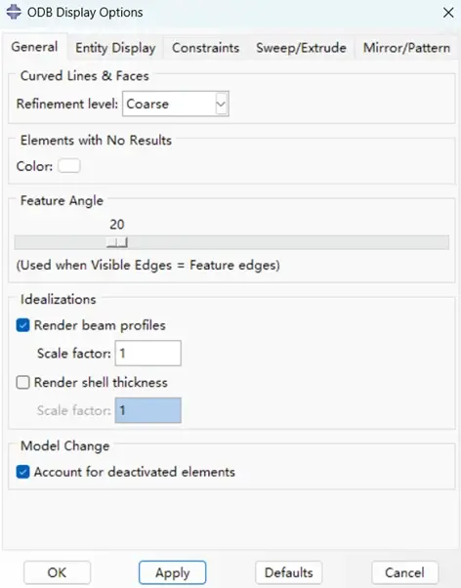Focus the beam profiles Scale factor field

(148, 353)
